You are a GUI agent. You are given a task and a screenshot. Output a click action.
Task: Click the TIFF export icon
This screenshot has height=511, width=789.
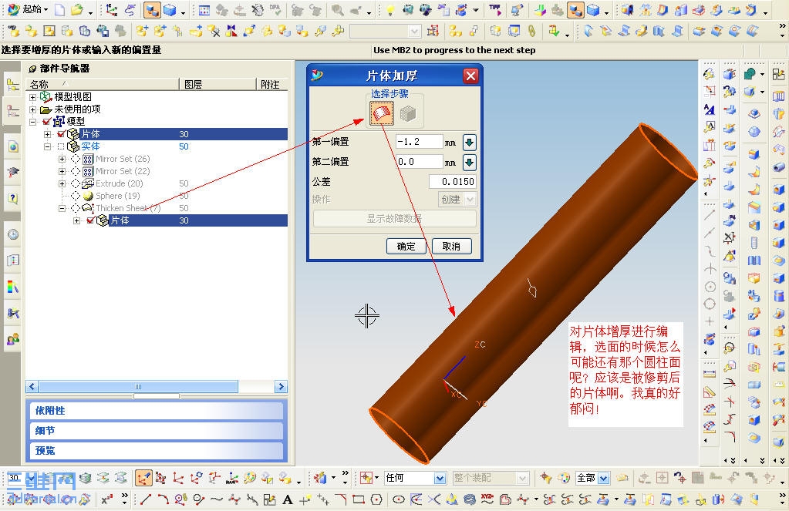click(495, 9)
